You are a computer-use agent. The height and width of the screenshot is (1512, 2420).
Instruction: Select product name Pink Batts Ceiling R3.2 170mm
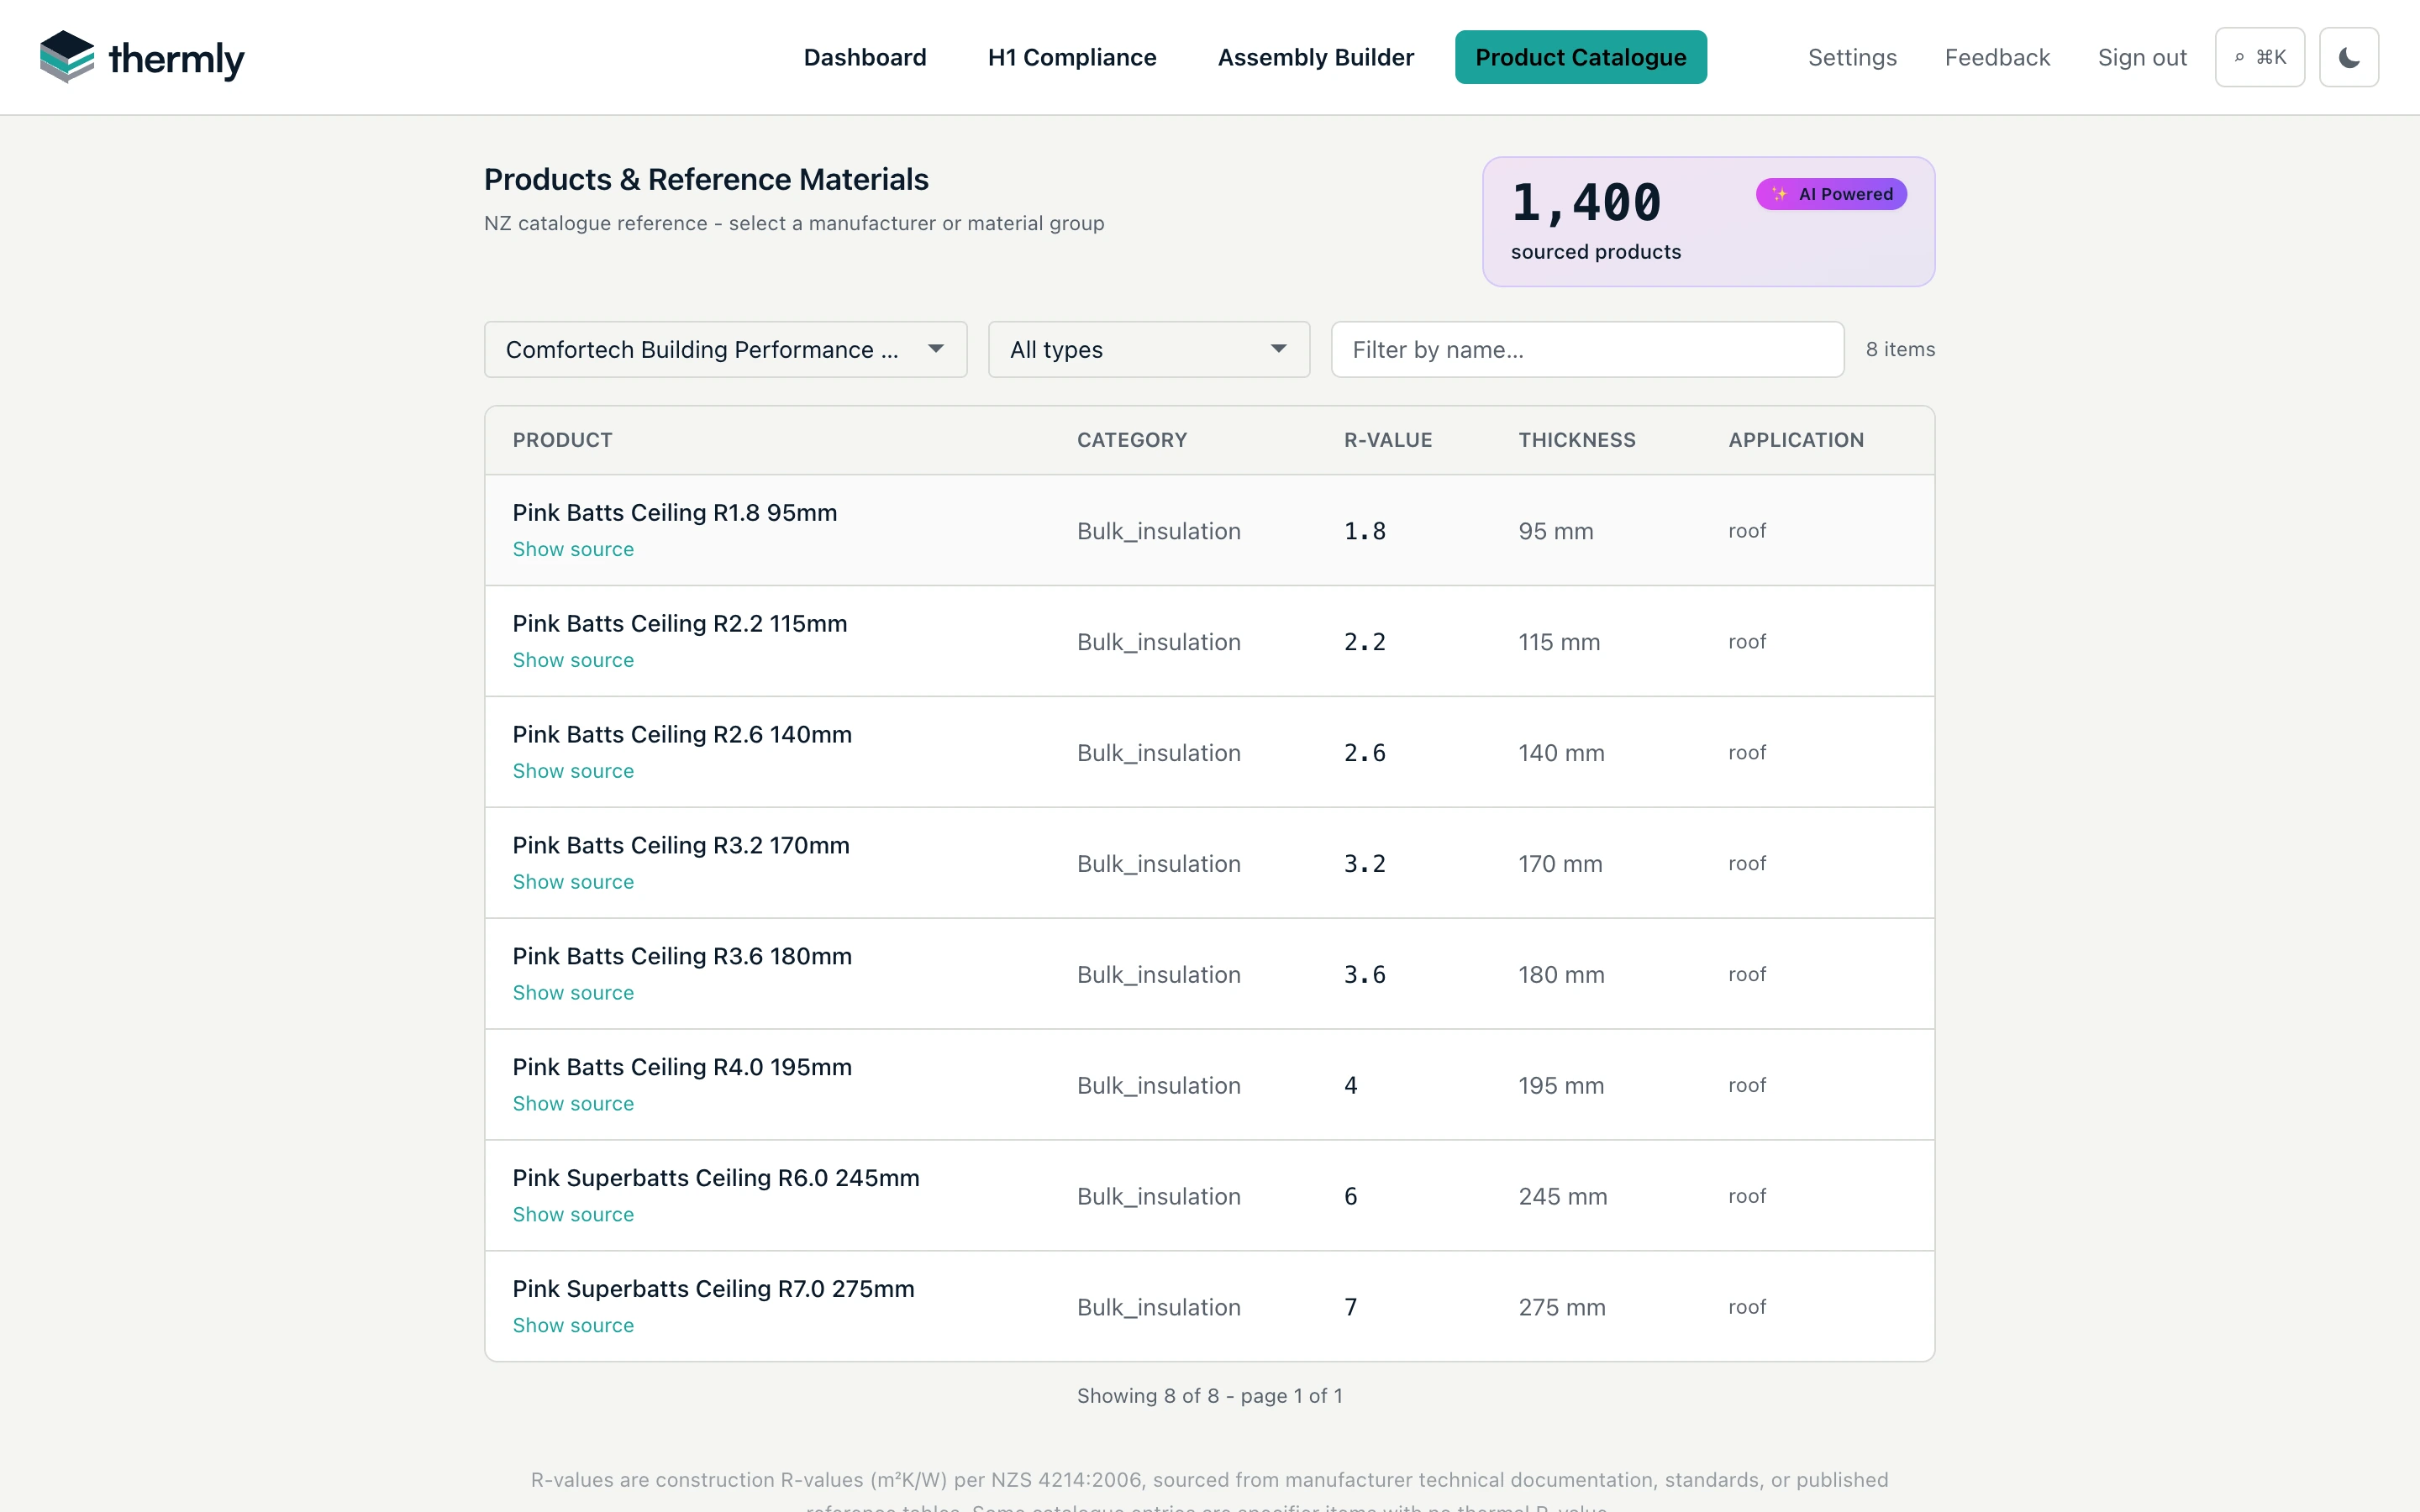tap(681, 846)
